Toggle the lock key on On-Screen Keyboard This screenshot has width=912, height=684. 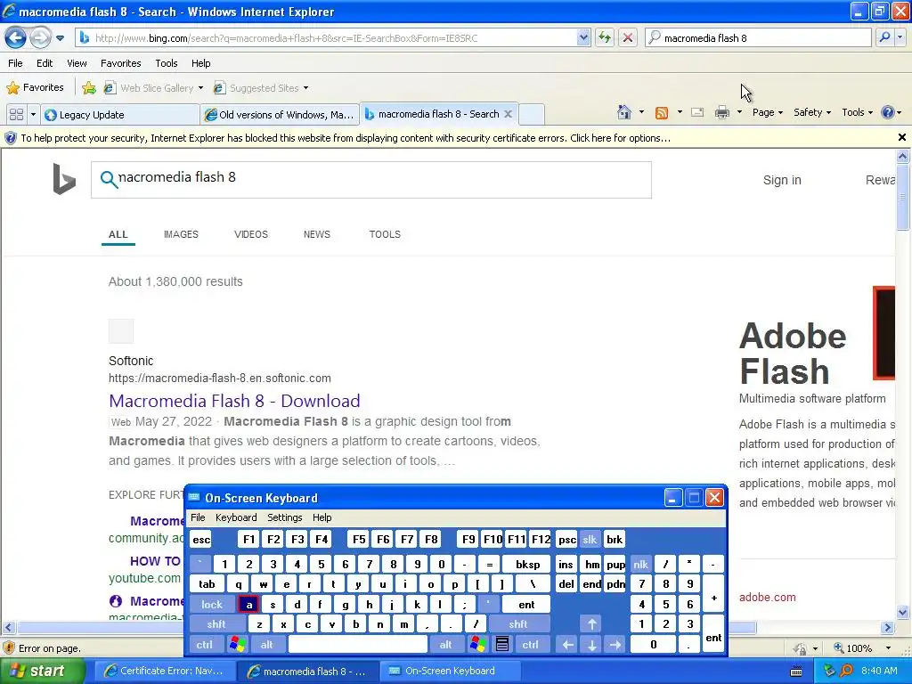[x=212, y=605]
